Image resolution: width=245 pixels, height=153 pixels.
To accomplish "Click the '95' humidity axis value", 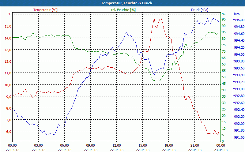I will [x=224, y=19].
